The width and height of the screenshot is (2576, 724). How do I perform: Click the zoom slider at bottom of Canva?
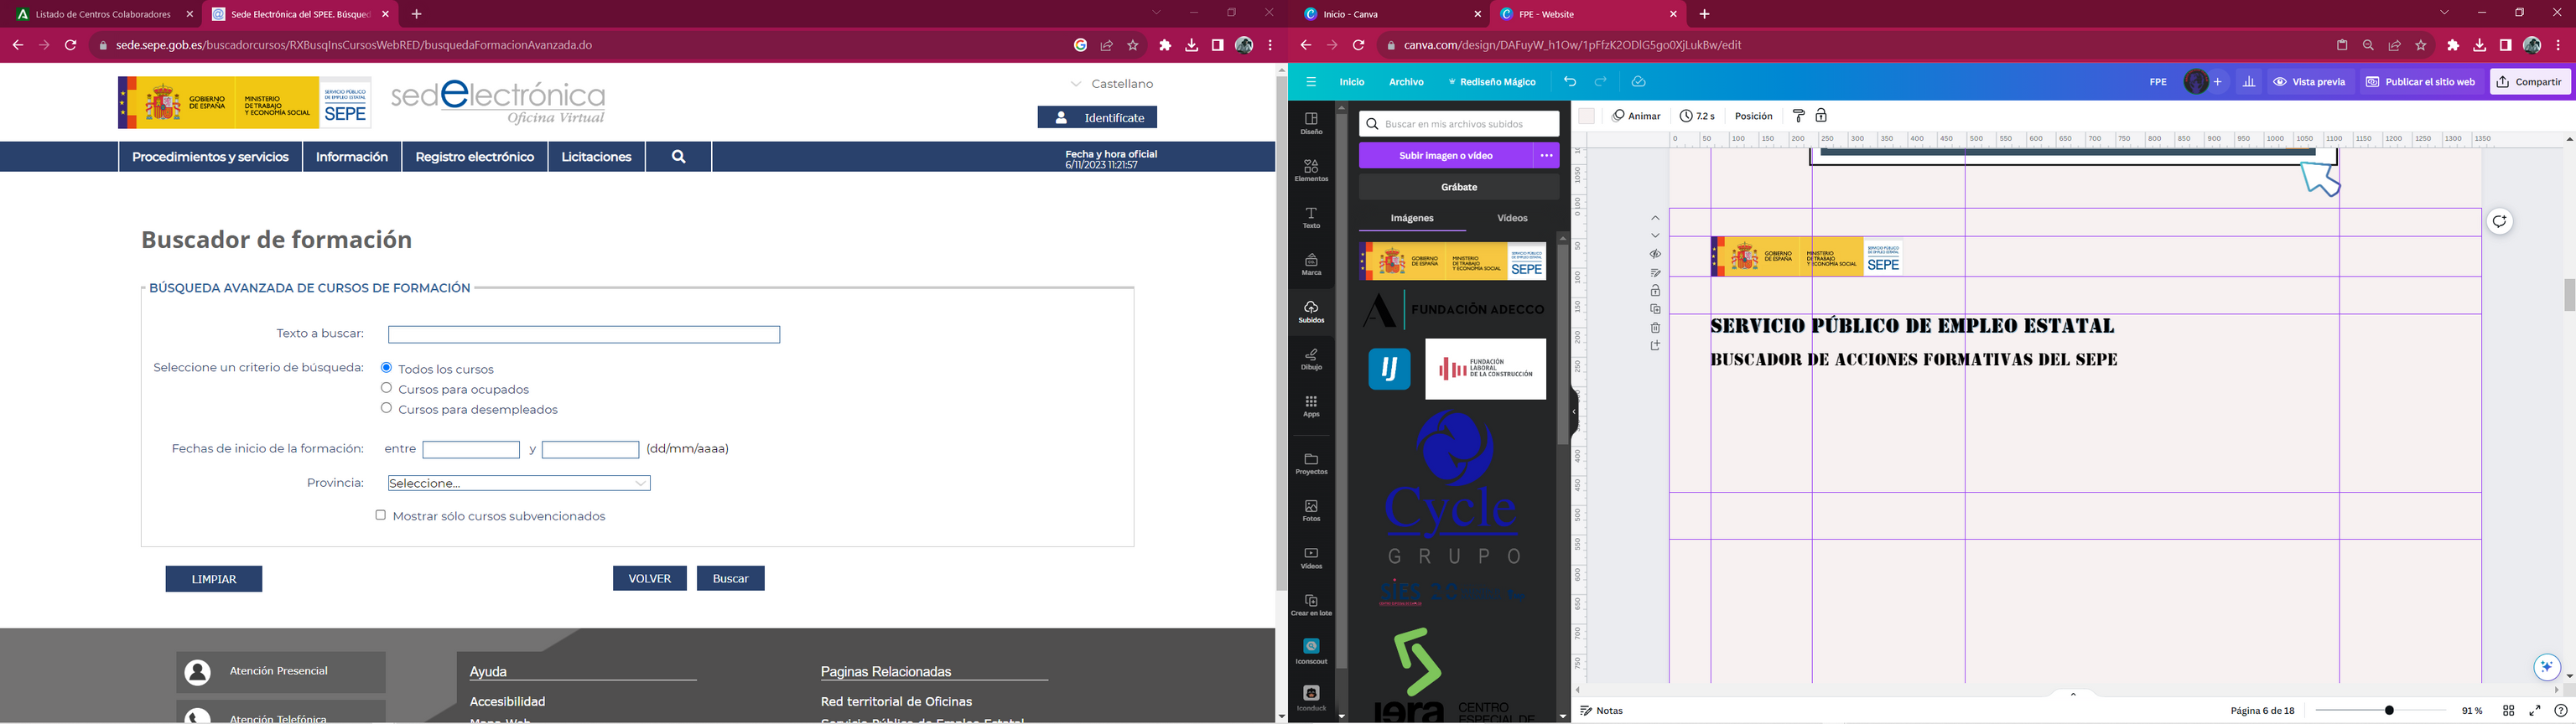pos(2388,711)
